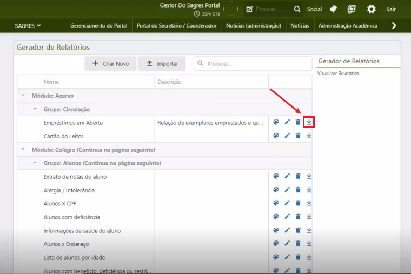The image size is (411, 274).
Task: Download Alunos com deficiência report
Action: click(309, 217)
